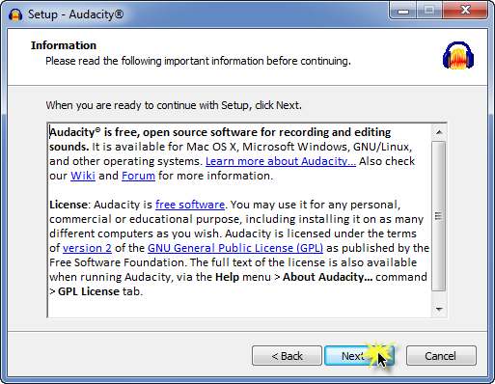Viewport: 495px width, 384px height.
Task: Click the Audacity headphones icon in title bar
Action: pyautogui.click(x=15, y=14)
